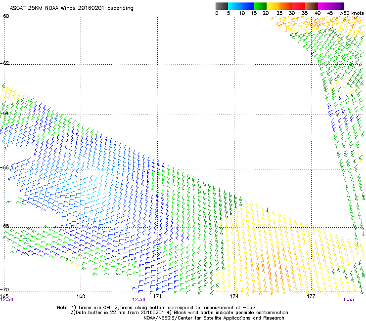Click the '-64' latitude label
Screen dimensions: 366x321
(x=4, y=113)
